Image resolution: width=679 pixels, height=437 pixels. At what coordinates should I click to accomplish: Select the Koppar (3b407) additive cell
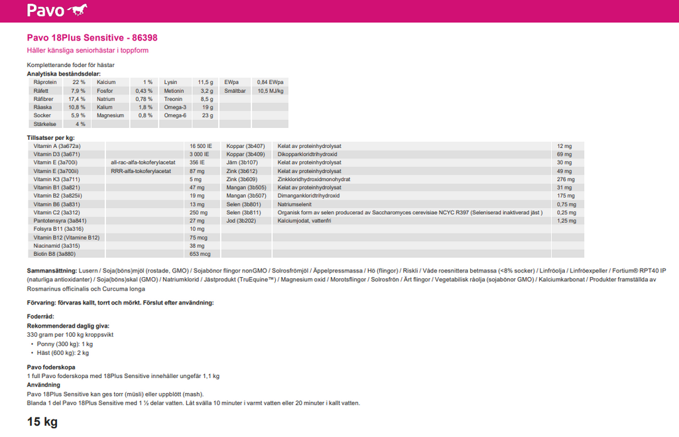tap(245, 145)
